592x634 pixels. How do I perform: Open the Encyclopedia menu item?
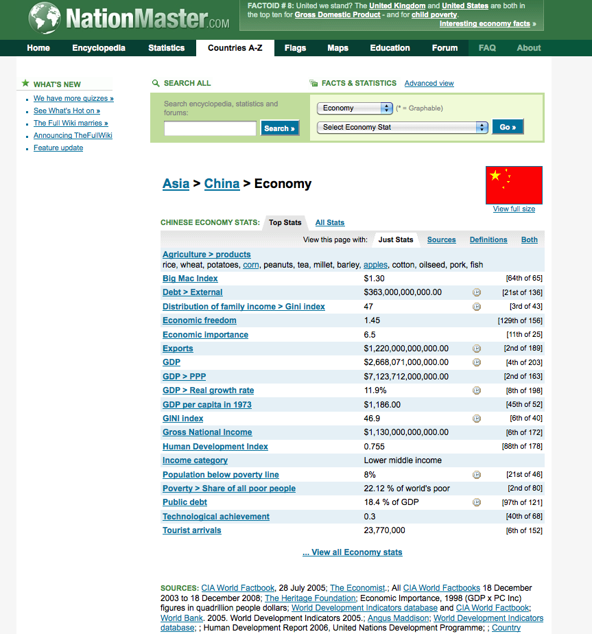coord(99,48)
